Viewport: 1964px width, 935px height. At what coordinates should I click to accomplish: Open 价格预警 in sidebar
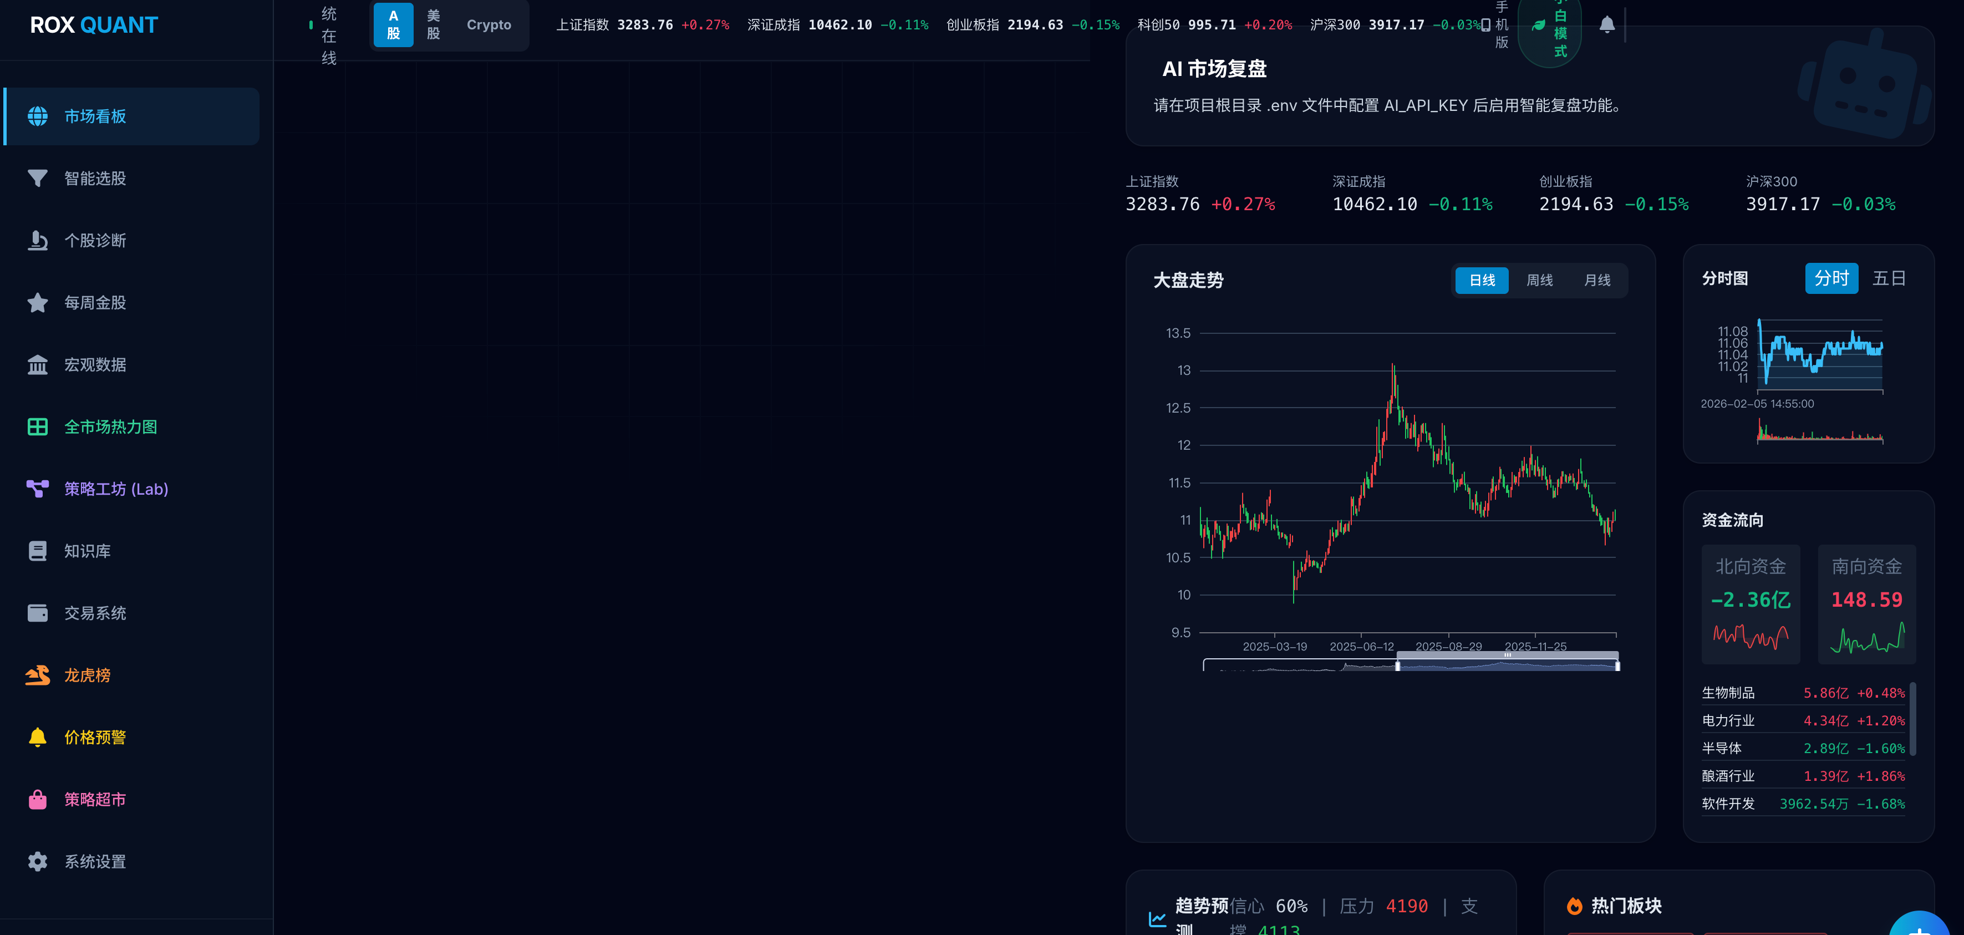click(x=94, y=736)
